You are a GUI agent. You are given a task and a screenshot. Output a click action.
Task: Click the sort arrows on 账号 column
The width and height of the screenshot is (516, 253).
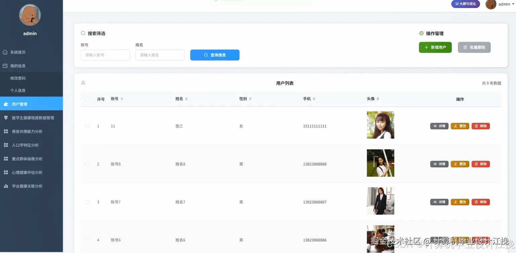122,99
